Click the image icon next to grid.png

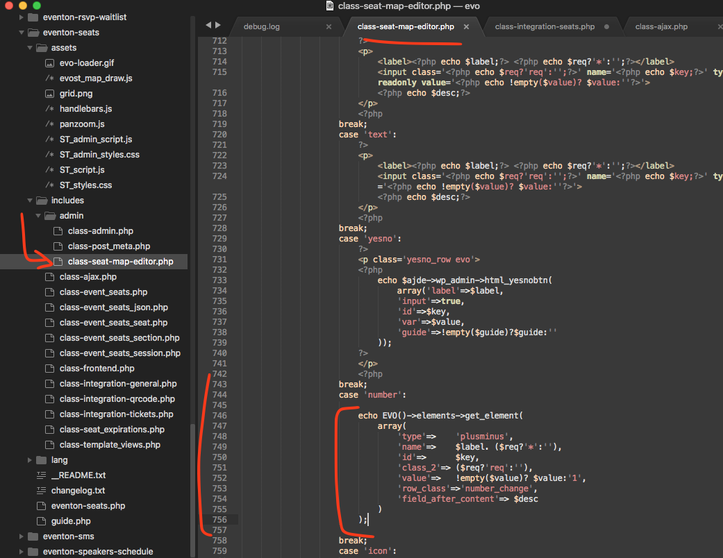(x=49, y=94)
